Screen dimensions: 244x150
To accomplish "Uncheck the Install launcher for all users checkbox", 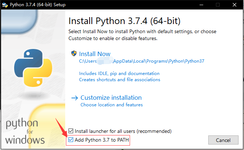I will [x=71, y=131].
